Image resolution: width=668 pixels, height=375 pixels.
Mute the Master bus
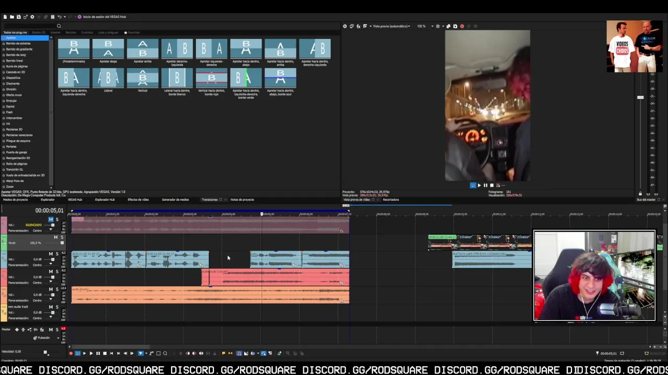tap(51, 330)
